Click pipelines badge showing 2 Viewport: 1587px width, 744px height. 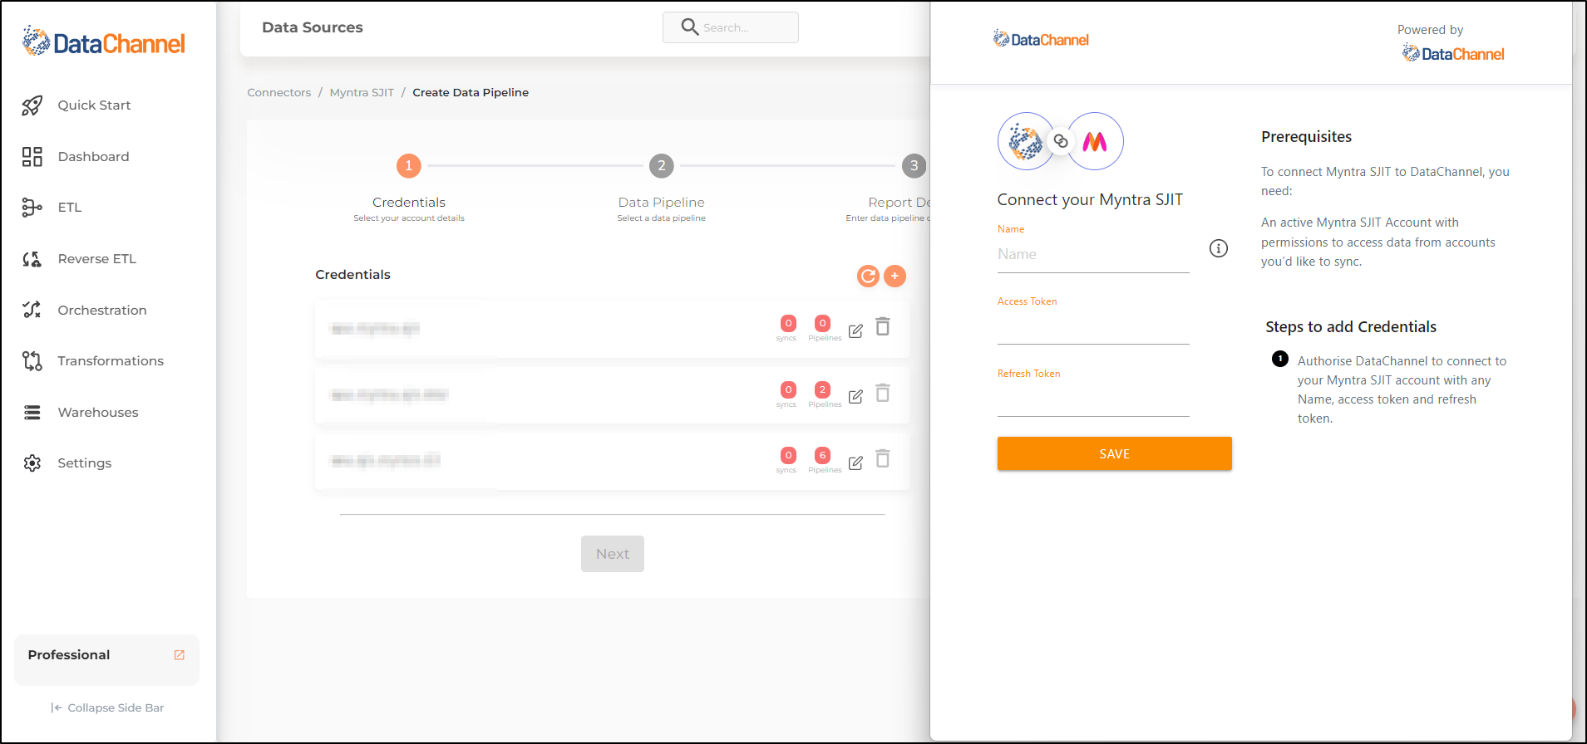822,389
